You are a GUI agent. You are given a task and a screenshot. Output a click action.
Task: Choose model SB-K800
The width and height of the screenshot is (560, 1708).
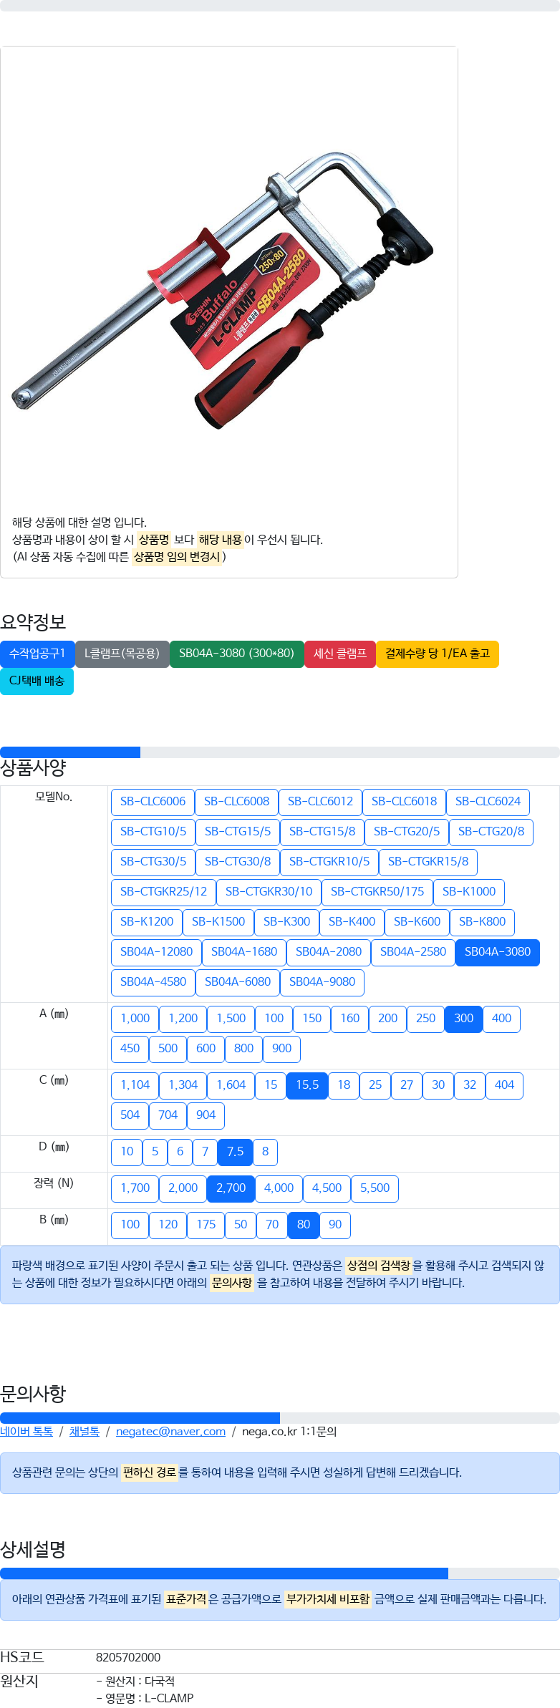[482, 922]
